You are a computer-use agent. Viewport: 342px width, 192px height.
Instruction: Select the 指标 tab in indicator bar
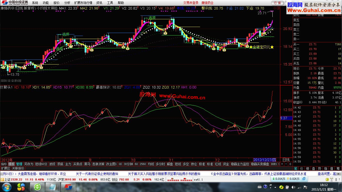(x=4, y=164)
